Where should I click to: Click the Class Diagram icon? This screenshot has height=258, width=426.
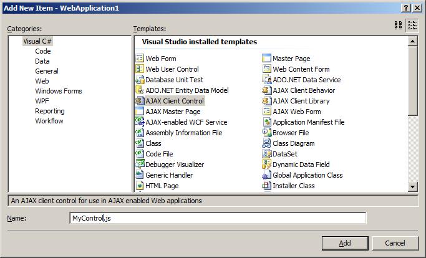(x=266, y=143)
